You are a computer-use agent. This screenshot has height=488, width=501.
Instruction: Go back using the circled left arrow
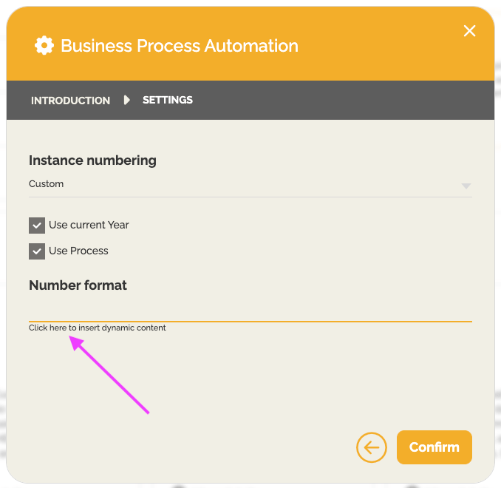pyautogui.click(x=371, y=447)
